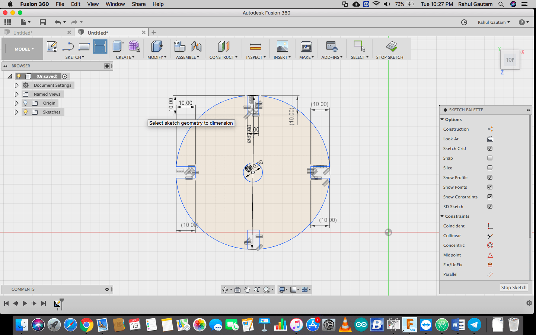Image resolution: width=536 pixels, height=335 pixels.
Task: Select the Midpoint constraint icon
Action: pos(490,255)
